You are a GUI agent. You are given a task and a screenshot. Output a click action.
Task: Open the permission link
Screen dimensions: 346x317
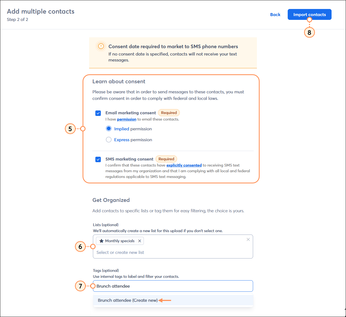click(x=126, y=119)
